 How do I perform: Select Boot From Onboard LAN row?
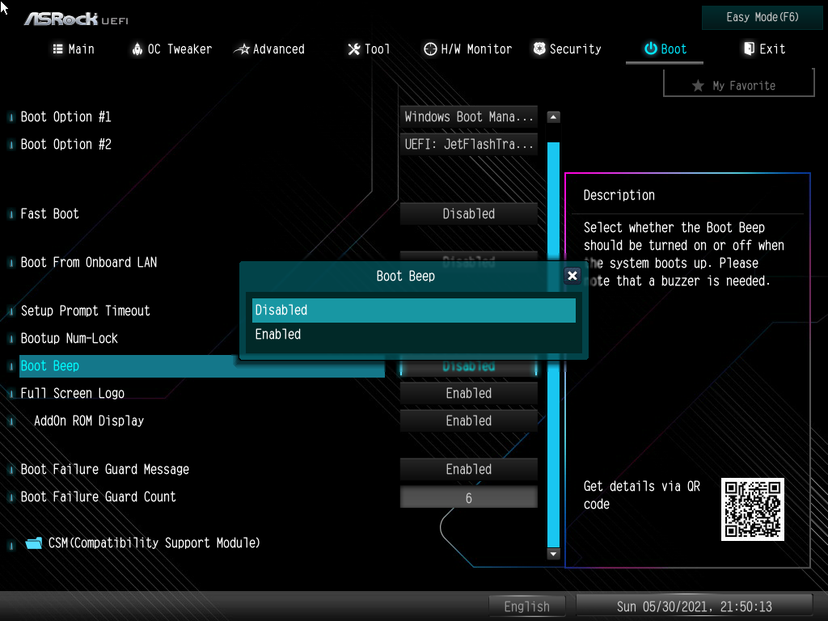(x=89, y=263)
